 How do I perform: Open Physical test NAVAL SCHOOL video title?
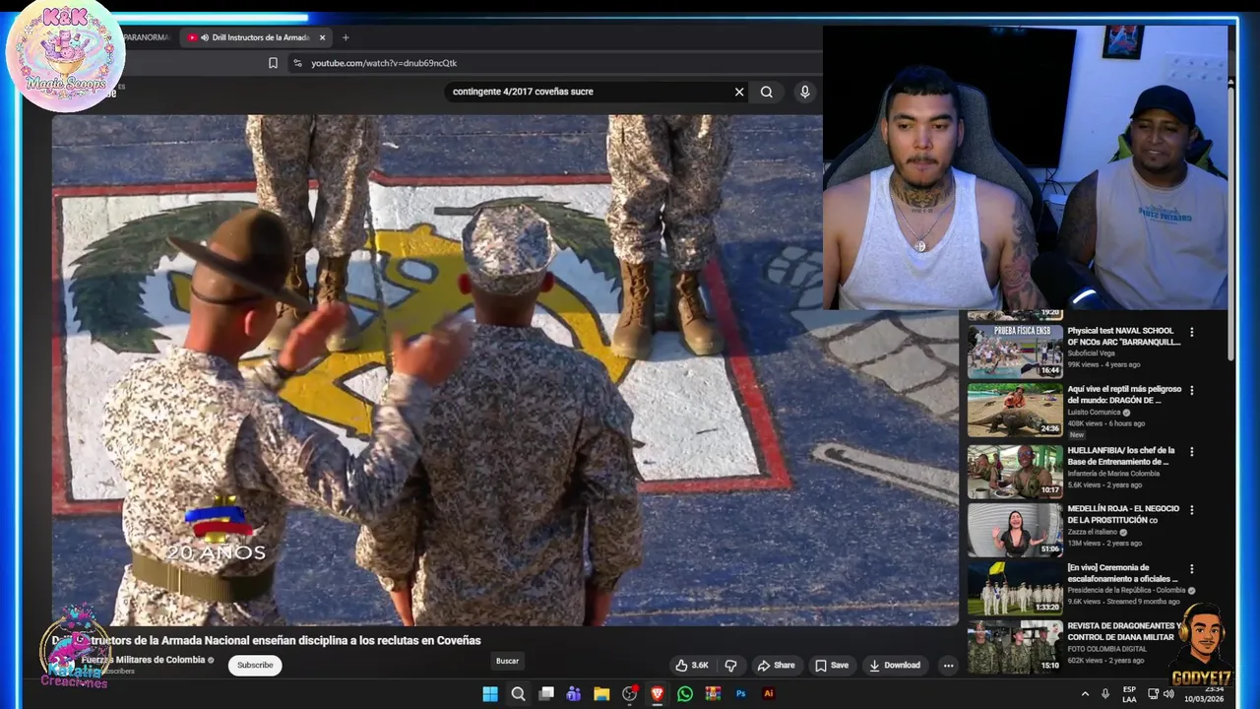(x=1123, y=337)
